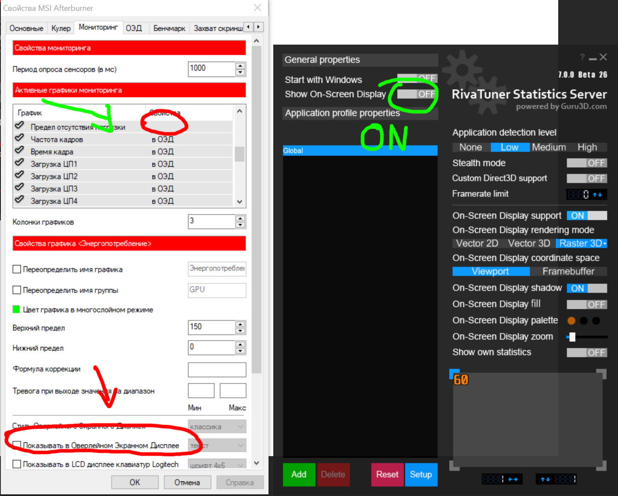Select the top-right corner anchor of OSD preview

pos(602,374)
